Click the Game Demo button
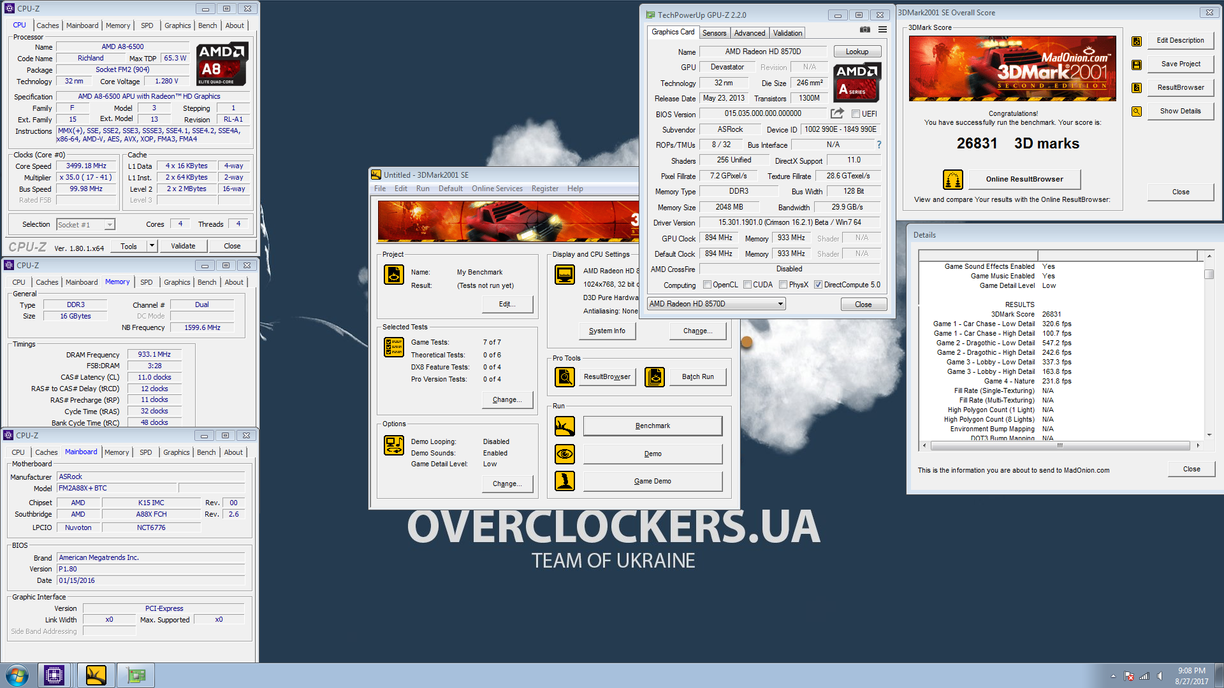 click(x=652, y=481)
